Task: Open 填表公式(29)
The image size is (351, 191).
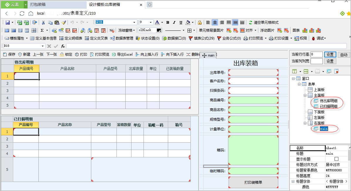Action: (x=202, y=38)
